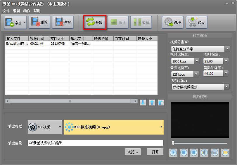
Task: Pause the video preview
Action: [184, 153]
